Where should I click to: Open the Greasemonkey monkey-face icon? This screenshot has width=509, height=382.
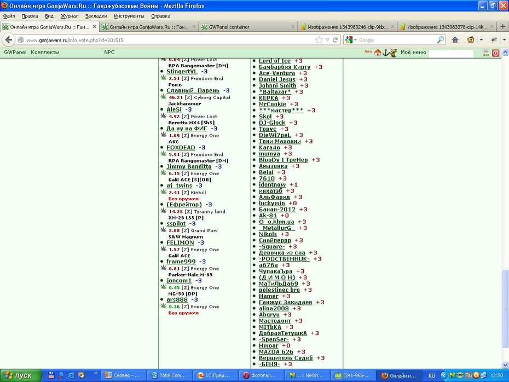(471, 40)
